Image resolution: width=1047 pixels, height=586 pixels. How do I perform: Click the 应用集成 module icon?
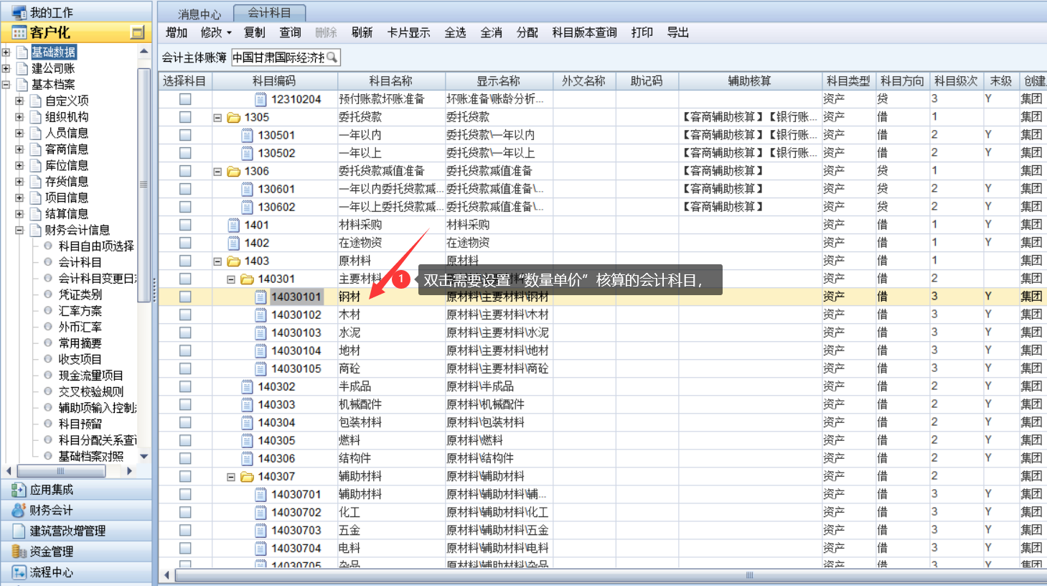tap(19, 490)
